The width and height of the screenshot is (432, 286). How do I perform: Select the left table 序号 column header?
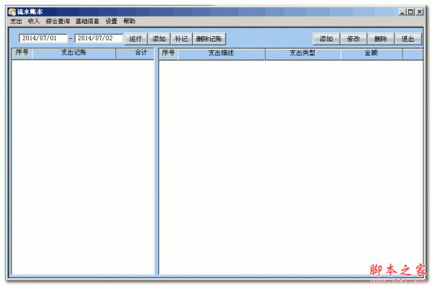(x=22, y=53)
